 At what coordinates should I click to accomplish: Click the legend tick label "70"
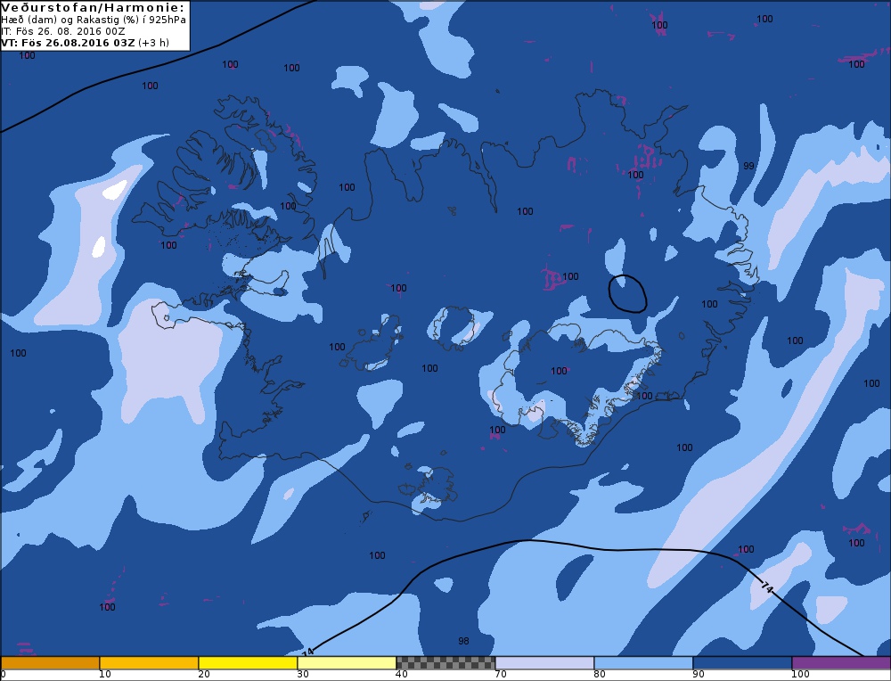click(501, 675)
